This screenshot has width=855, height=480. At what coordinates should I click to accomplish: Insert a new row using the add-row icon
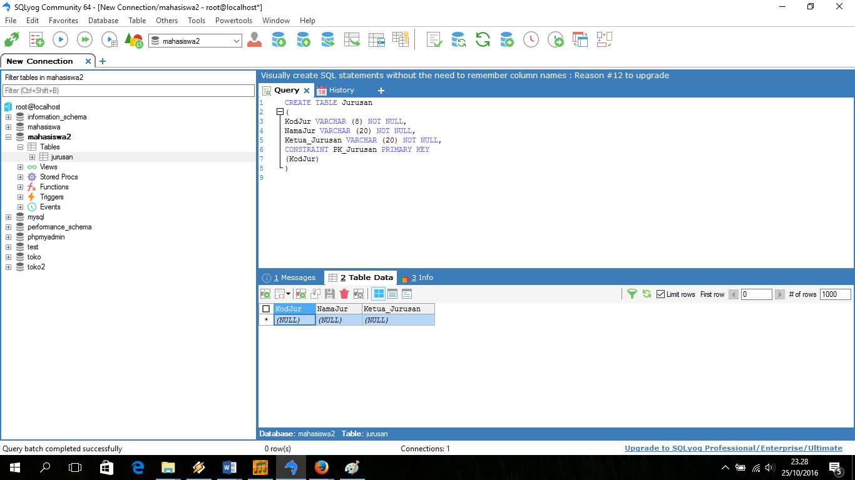[301, 294]
